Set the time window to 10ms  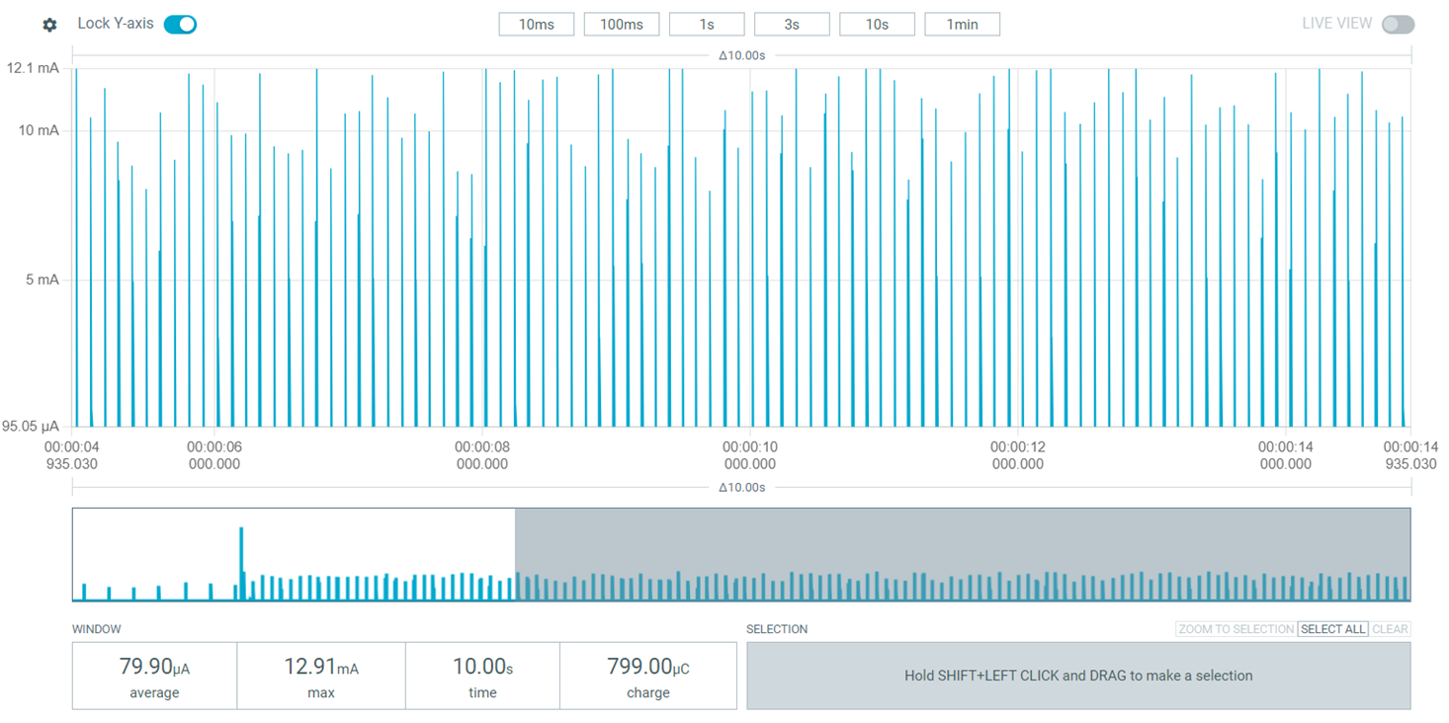click(x=536, y=24)
